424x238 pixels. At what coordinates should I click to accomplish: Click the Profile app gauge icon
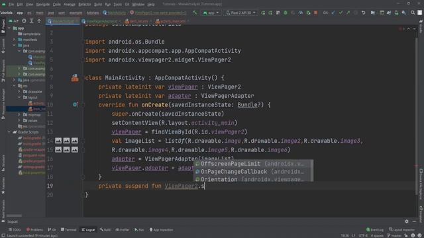[x=300, y=13]
